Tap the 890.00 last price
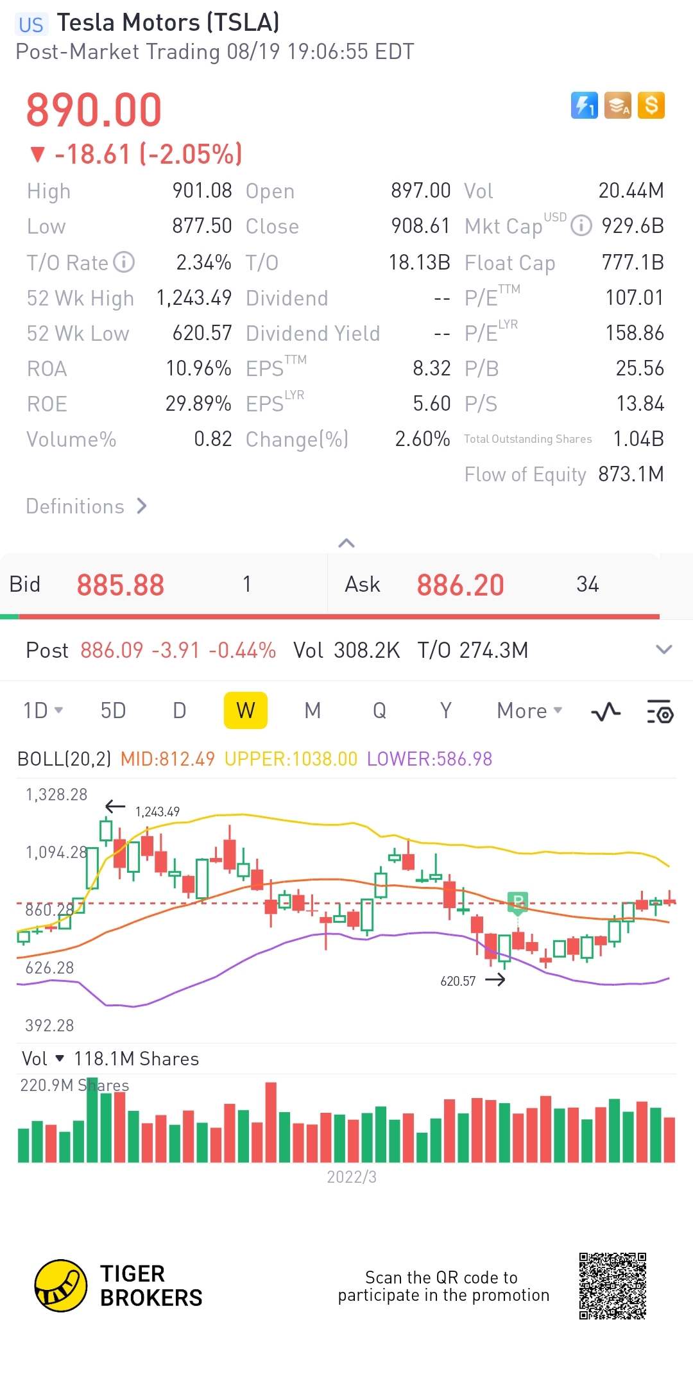 coord(94,109)
